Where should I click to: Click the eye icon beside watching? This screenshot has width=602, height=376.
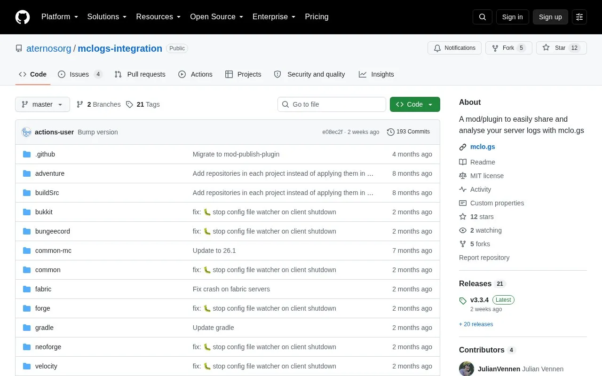[x=463, y=230]
